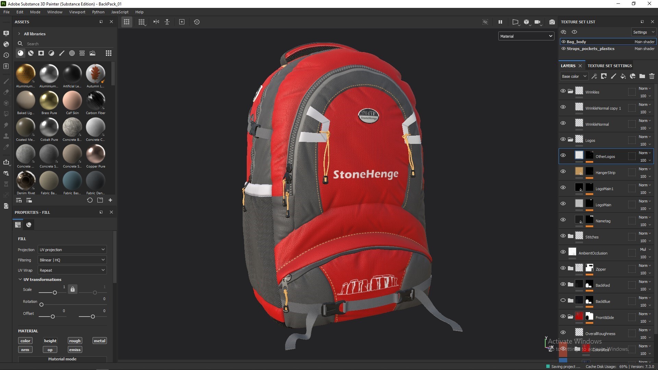Click the Material mode button
The image size is (658, 370).
pos(62,359)
